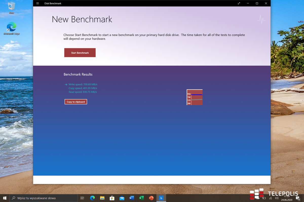Viewport: 304px width, 202px height.
Task: Click the full-screen expand arrows icon
Action: click(239, 3)
